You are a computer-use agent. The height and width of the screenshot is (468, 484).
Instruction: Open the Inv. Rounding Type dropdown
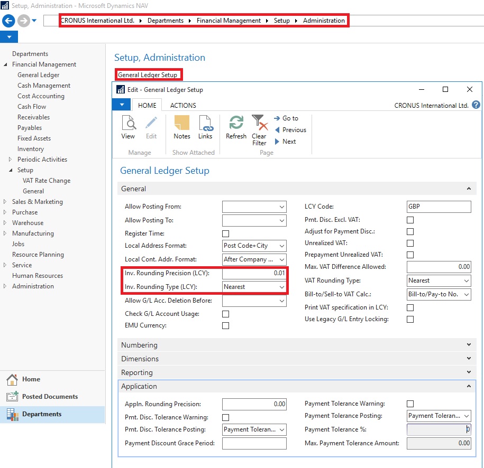point(281,287)
